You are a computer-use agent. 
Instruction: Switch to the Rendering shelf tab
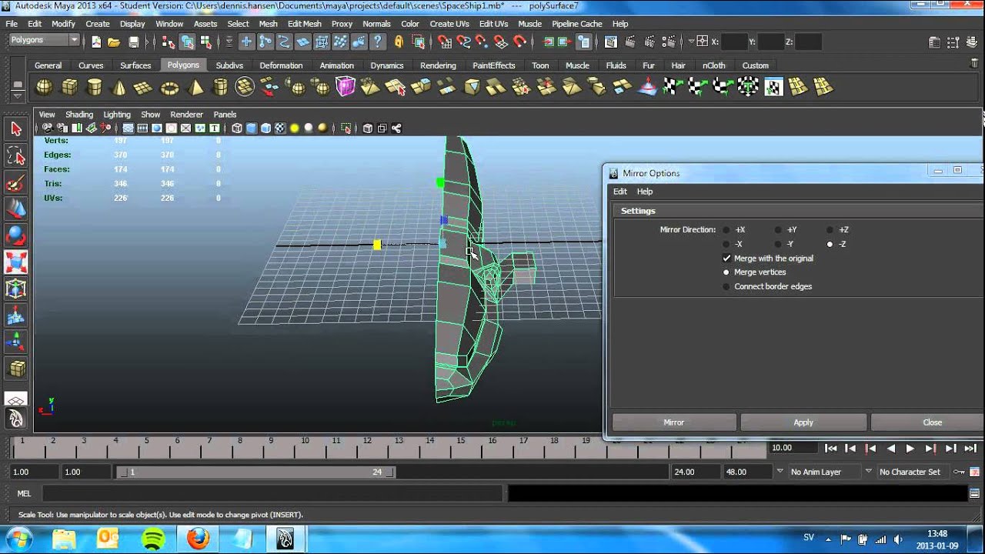[x=438, y=65]
